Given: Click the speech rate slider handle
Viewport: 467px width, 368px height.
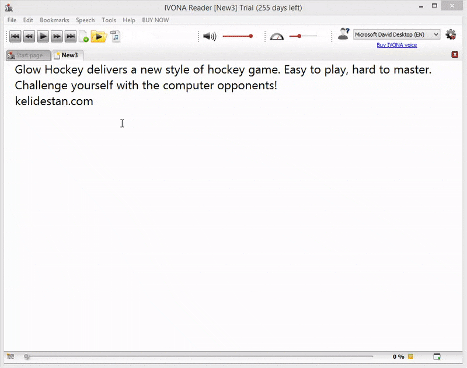Looking at the screenshot, I should [x=299, y=36].
